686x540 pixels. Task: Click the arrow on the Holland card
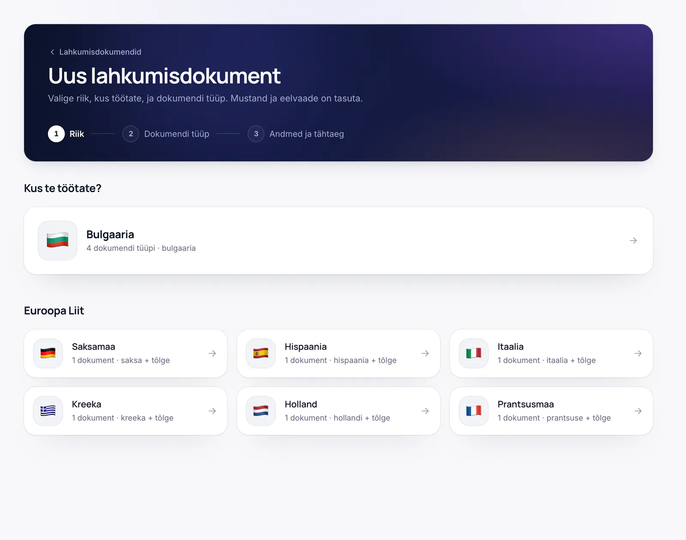[425, 411]
